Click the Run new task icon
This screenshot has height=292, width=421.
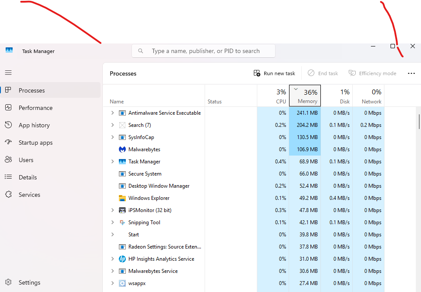point(257,73)
